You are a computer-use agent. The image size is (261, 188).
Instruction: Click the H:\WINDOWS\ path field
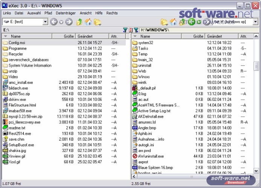pos(199,30)
